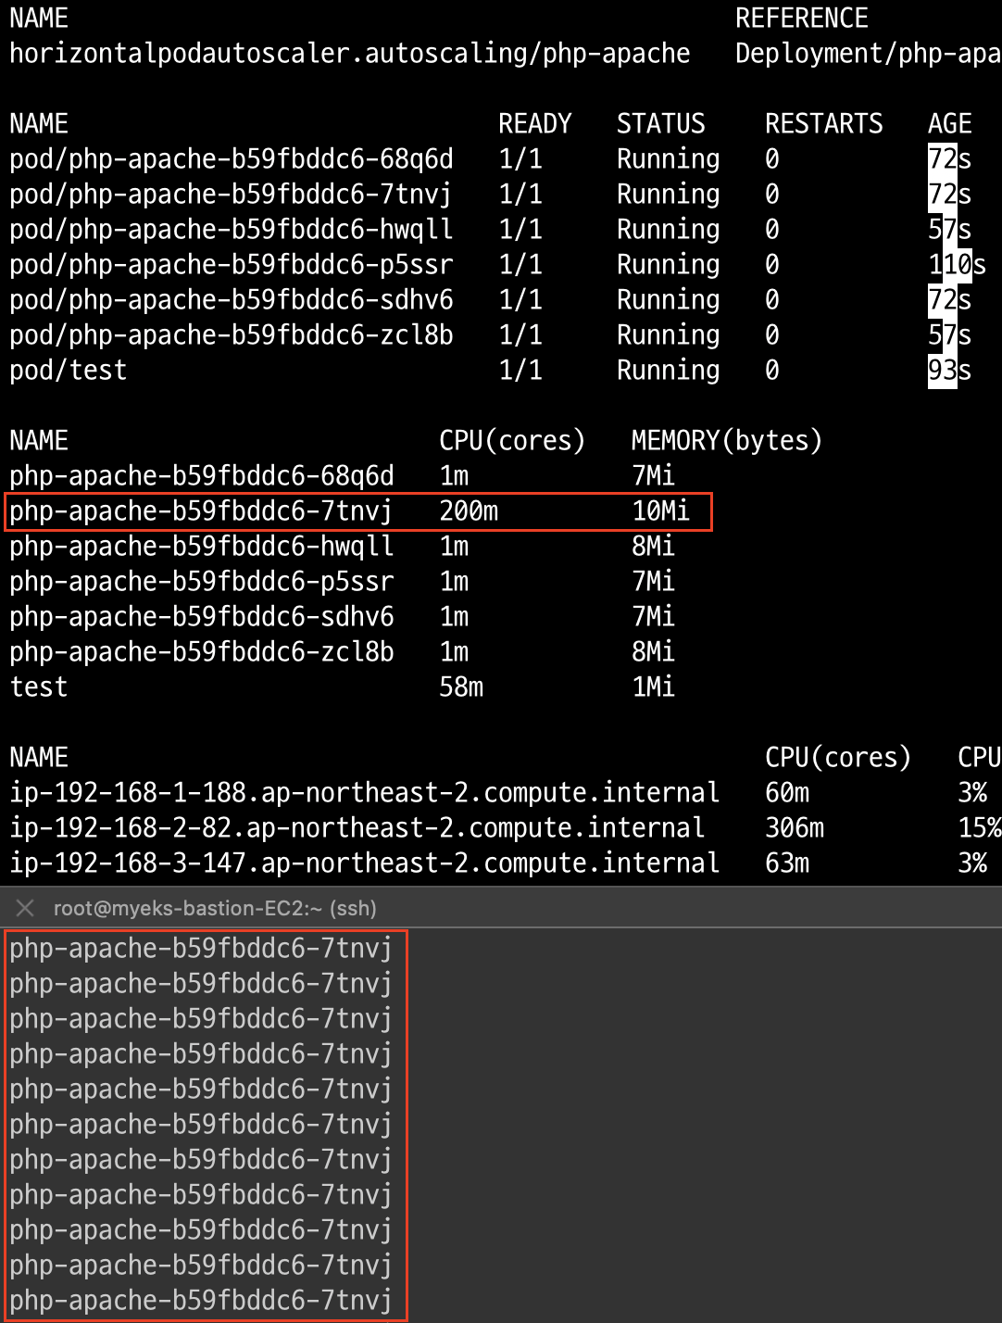The width and height of the screenshot is (1002, 1323).
Task: Click node ip-192-168-2-82.ap-northeast-2.compute.internal
Action: click(x=357, y=828)
